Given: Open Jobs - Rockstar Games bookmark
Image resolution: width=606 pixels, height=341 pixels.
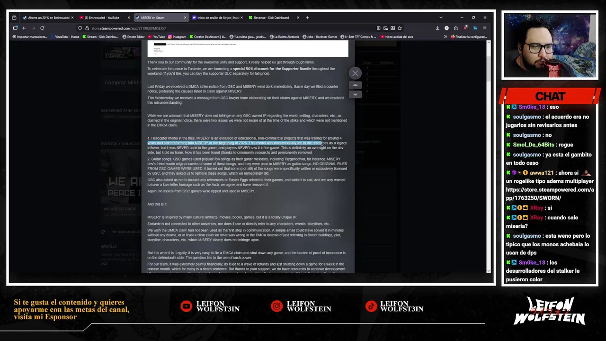Looking at the screenshot, I should tap(320, 36).
